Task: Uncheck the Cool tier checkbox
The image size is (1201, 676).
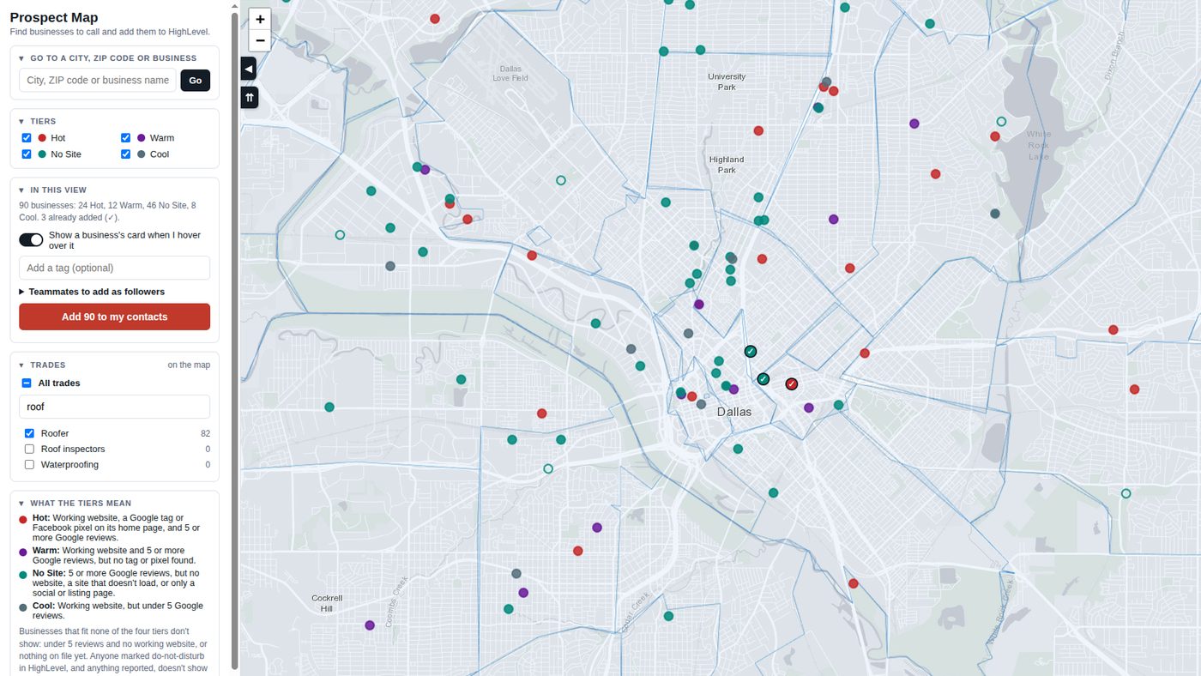Action: 126,154
